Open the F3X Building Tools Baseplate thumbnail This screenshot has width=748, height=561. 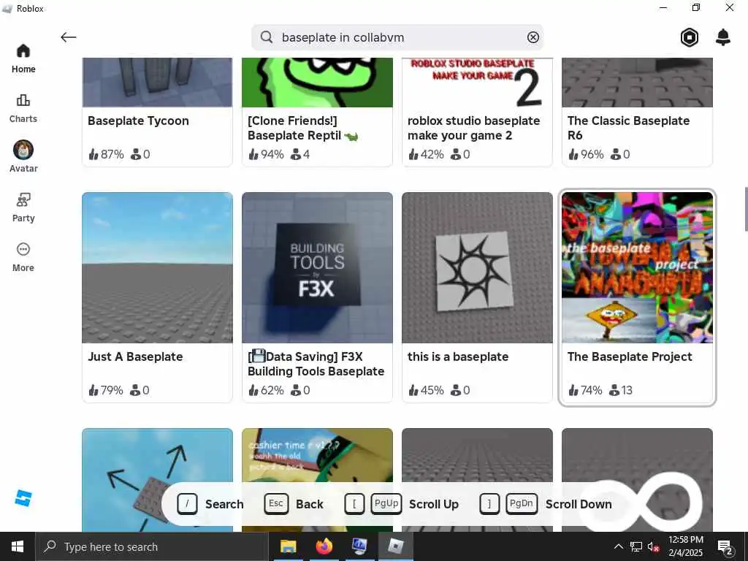coord(317,267)
